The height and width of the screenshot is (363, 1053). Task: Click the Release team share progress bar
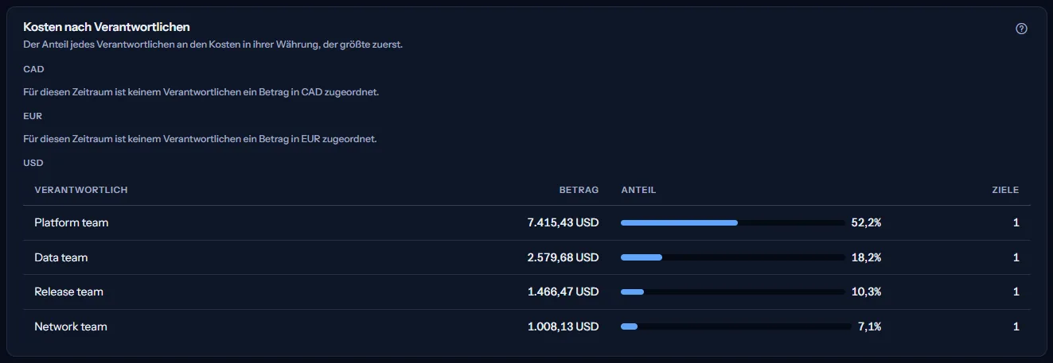732,292
